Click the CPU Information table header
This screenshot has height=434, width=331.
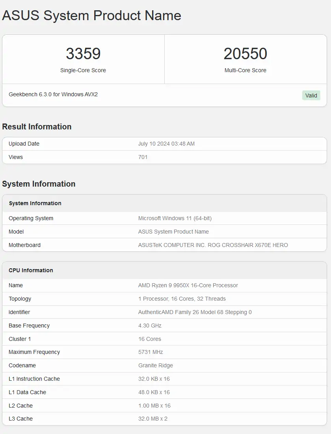click(x=31, y=270)
